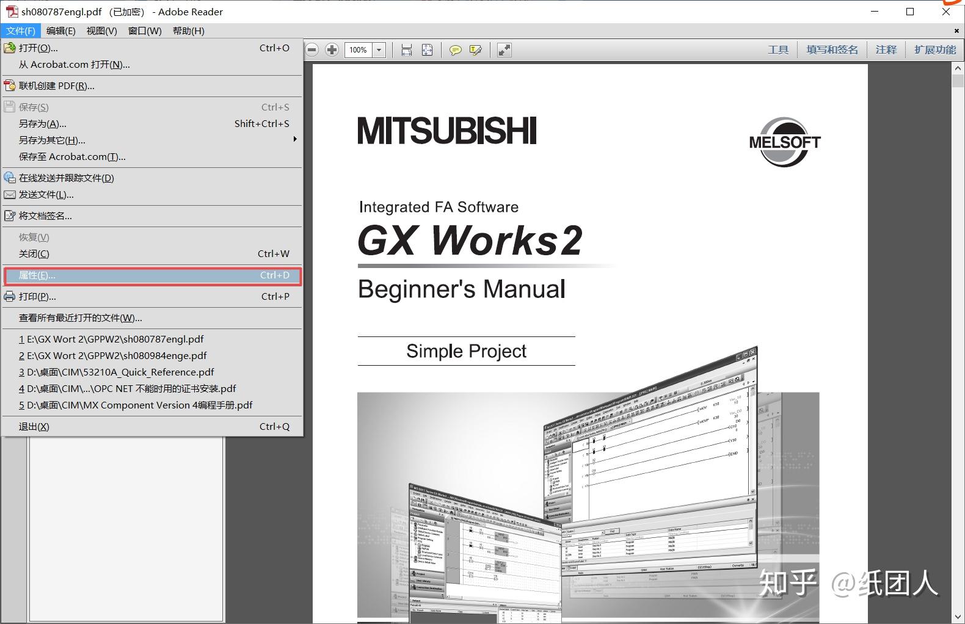Viewport: 965px width, 624px height.
Task: Choose 打开(O)... from File menu
Action: pos(152,48)
